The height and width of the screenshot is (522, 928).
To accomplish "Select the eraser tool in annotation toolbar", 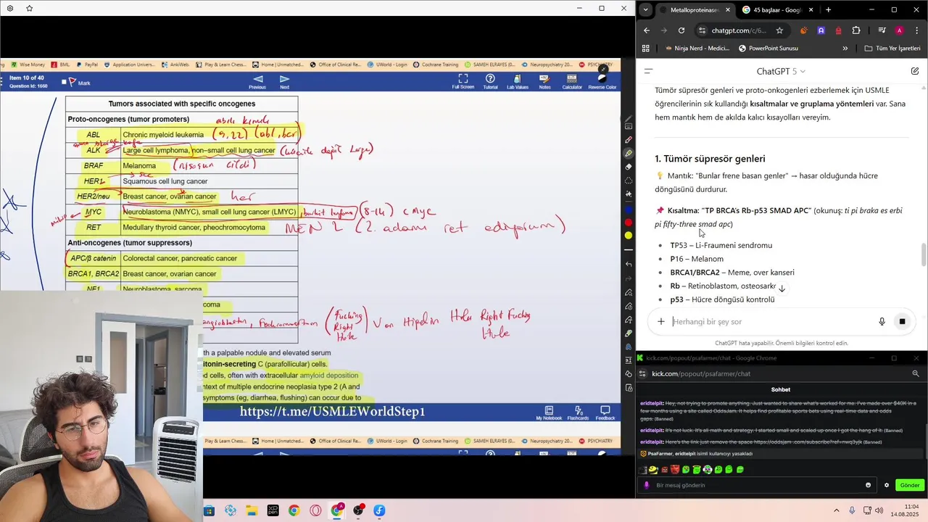I will 629,167.
